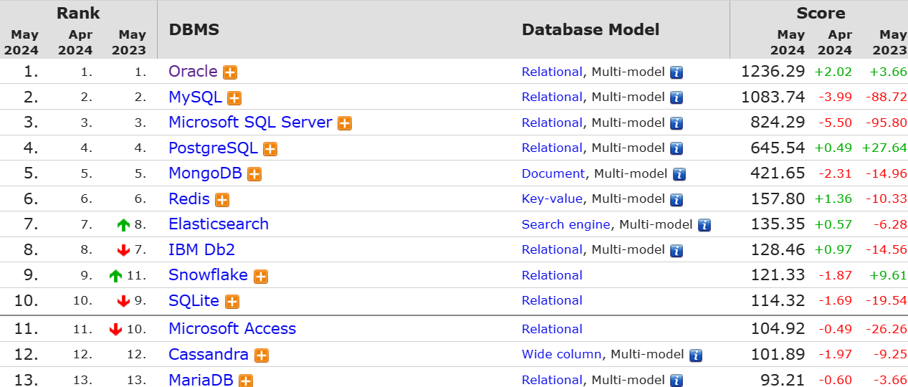The width and height of the screenshot is (908, 387).
Task: Click the MySQL score 1083.74
Action: pyautogui.click(x=773, y=97)
